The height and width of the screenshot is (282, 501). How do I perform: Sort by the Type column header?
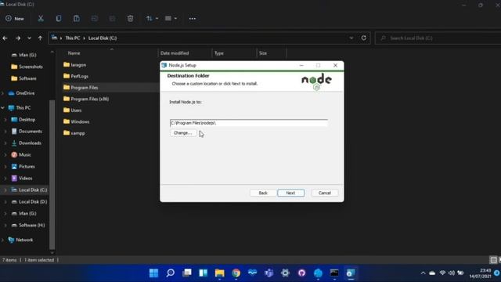coord(219,53)
